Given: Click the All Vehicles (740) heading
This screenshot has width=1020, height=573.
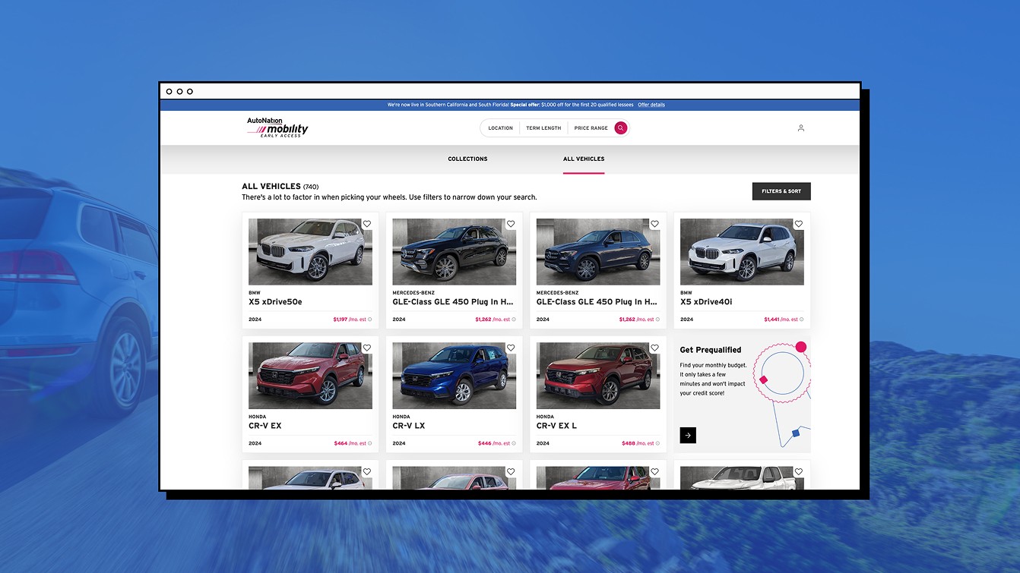Looking at the screenshot, I should coord(280,187).
